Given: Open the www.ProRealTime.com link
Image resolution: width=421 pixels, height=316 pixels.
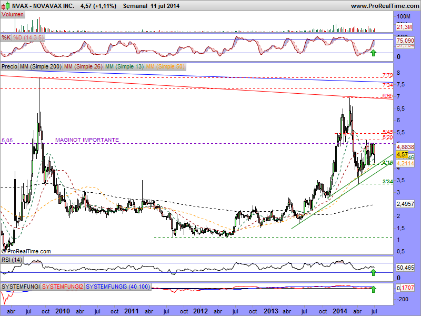Looking at the screenshot, I should click(x=385, y=6).
